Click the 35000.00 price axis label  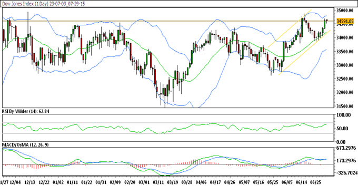tap(345, 11)
